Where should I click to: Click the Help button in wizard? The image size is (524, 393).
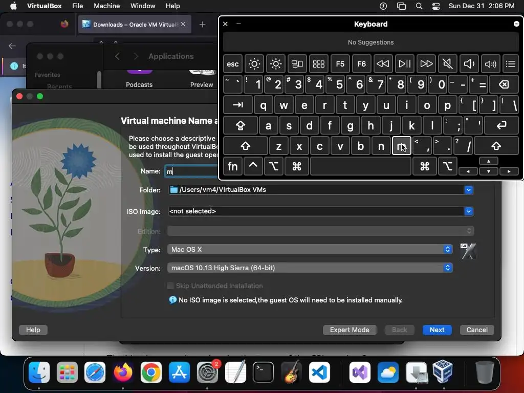pyautogui.click(x=33, y=330)
